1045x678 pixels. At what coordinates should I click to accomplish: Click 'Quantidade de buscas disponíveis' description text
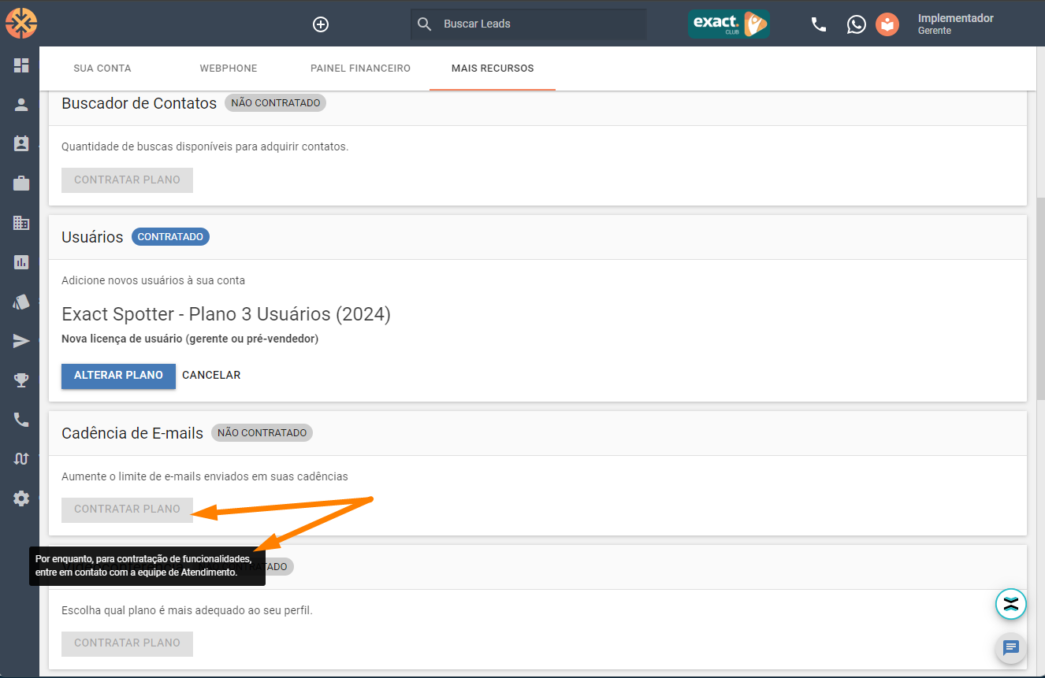tap(205, 146)
